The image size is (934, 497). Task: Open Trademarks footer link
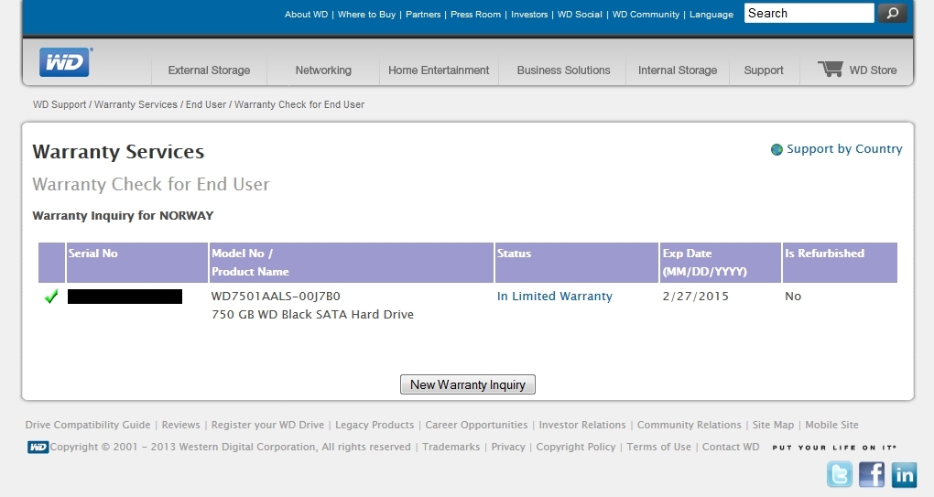(x=451, y=447)
